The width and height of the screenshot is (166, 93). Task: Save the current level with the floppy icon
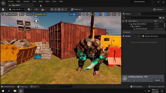[3, 10]
